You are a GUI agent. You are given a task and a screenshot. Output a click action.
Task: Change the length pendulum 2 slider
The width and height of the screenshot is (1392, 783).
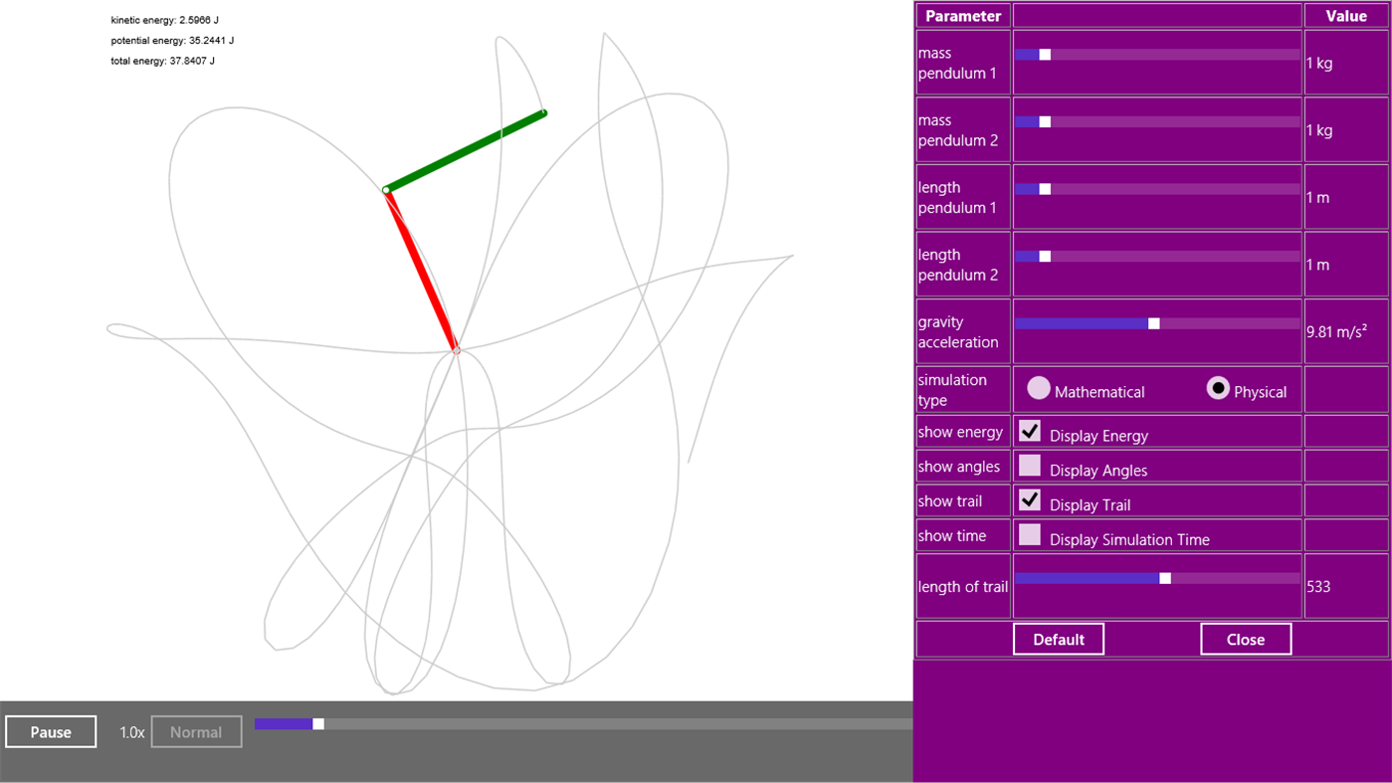point(1044,256)
